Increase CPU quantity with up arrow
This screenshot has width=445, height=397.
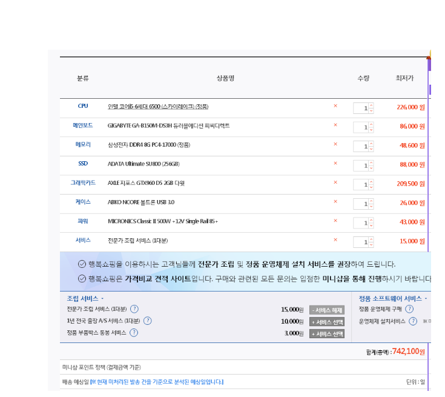[x=371, y=105]
